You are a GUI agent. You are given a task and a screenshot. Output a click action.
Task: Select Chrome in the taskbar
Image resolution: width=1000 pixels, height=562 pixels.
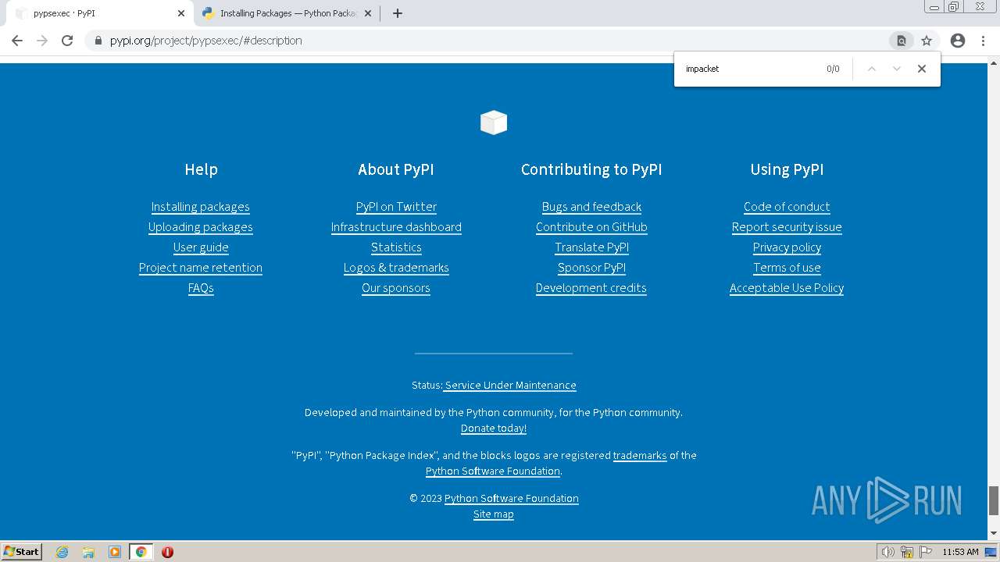141,552
